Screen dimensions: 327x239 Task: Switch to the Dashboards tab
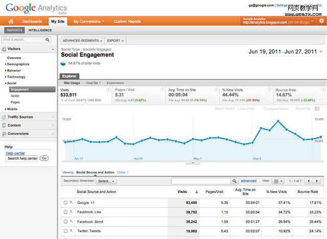pos(32,21)
